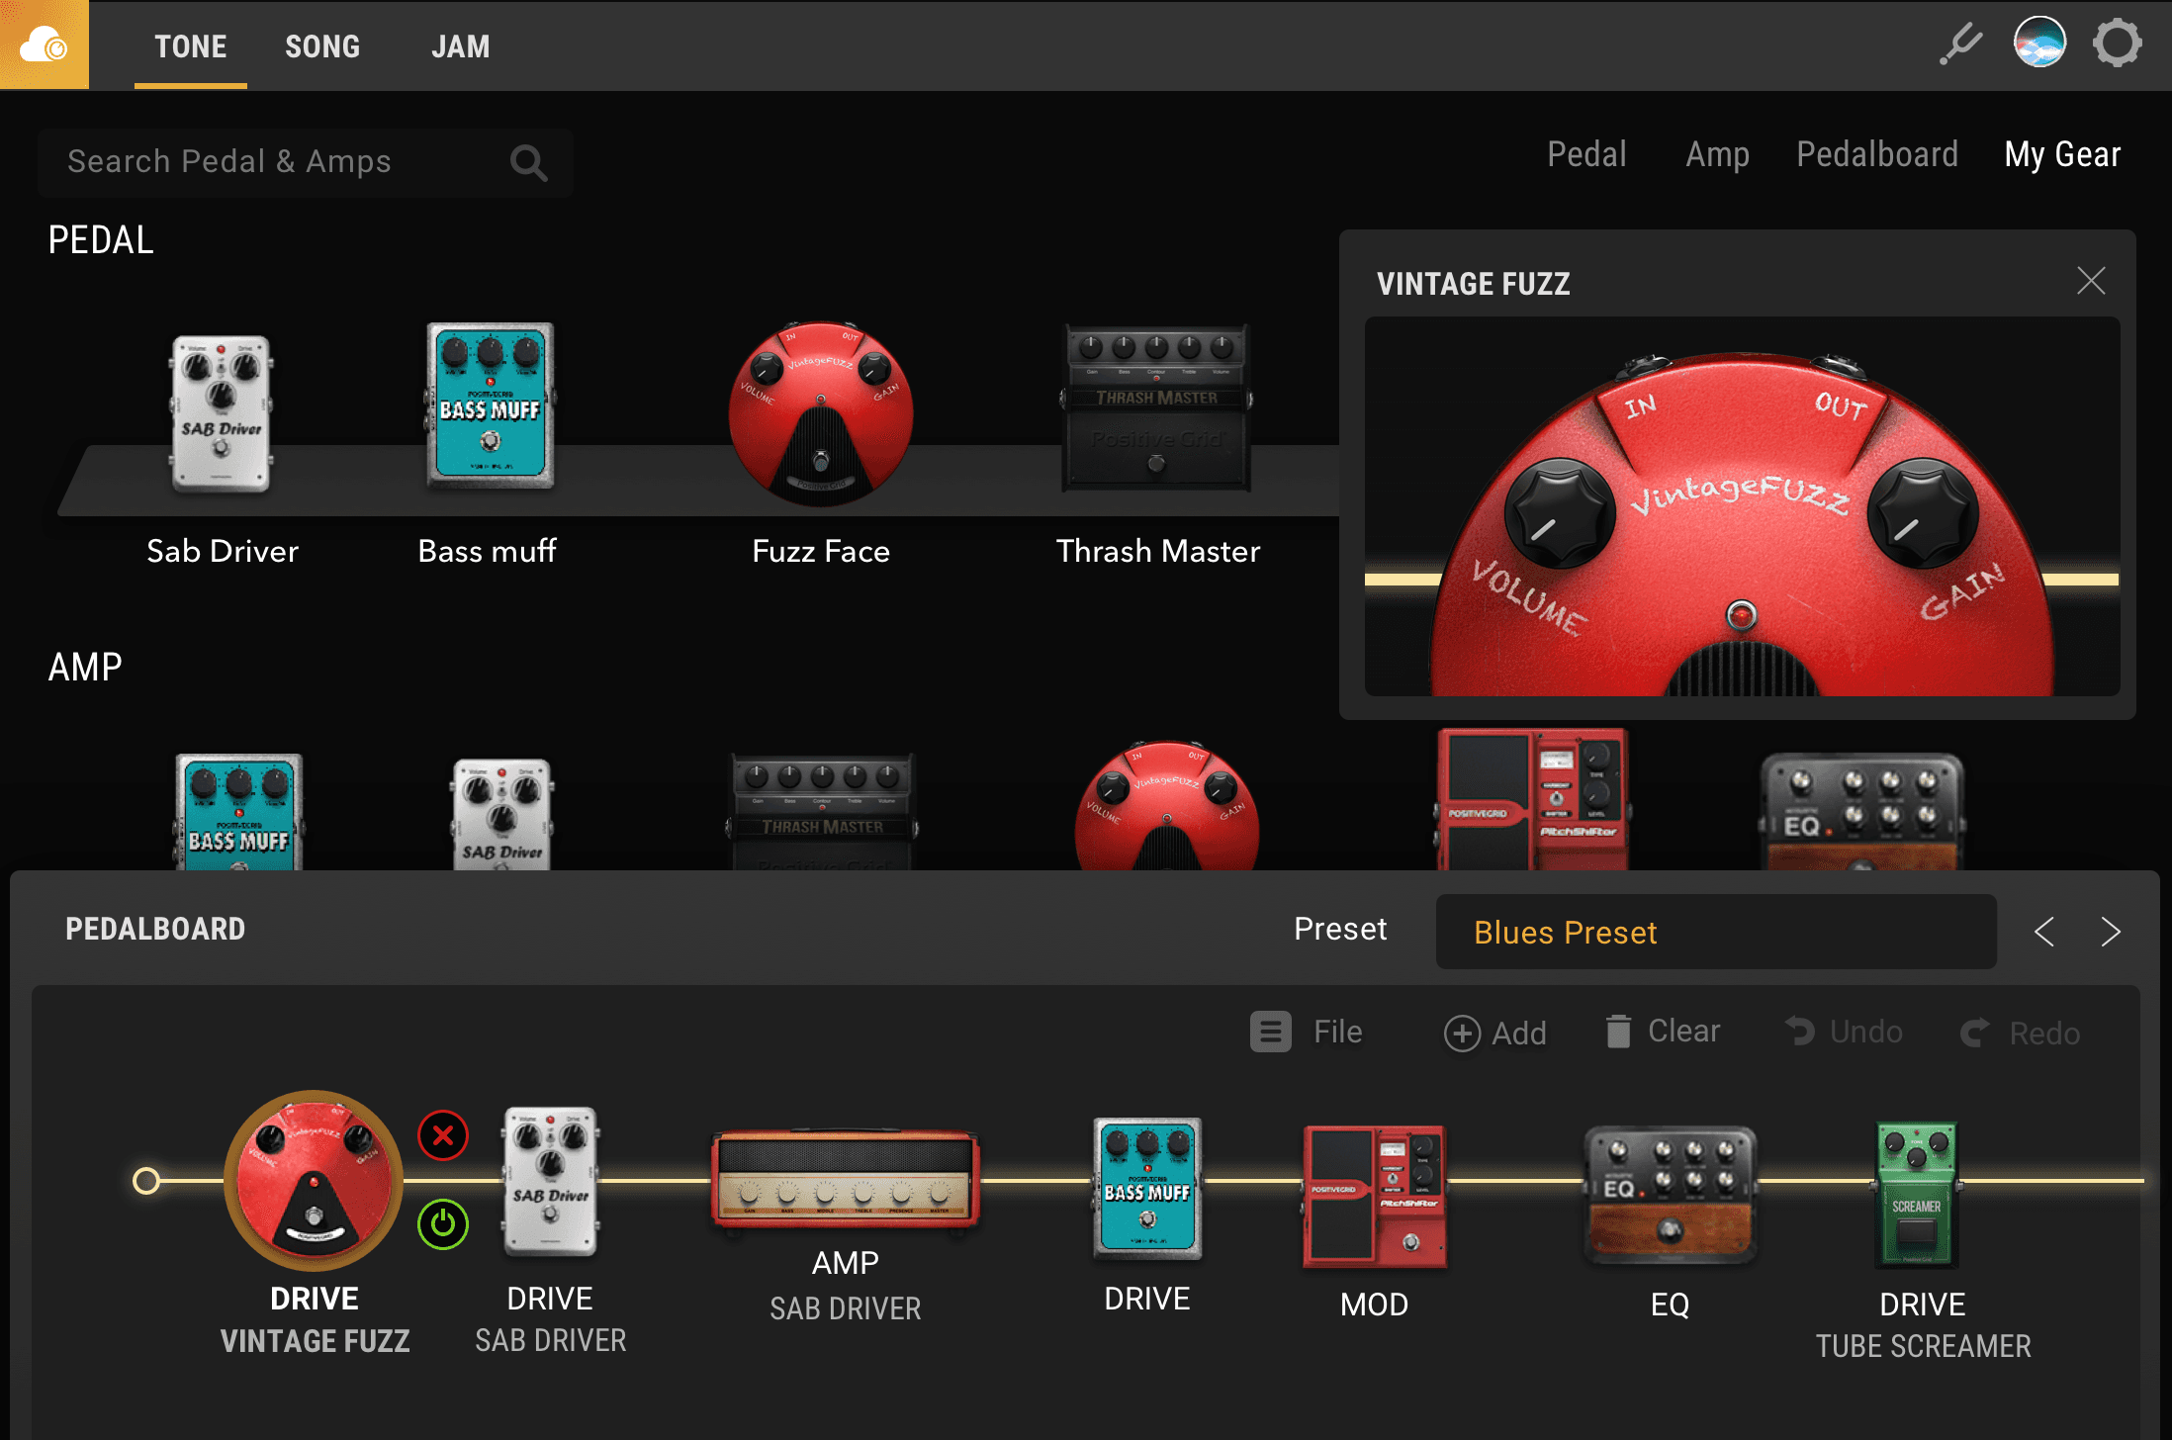Click the search magnifier icon

[x=528, y=162]
